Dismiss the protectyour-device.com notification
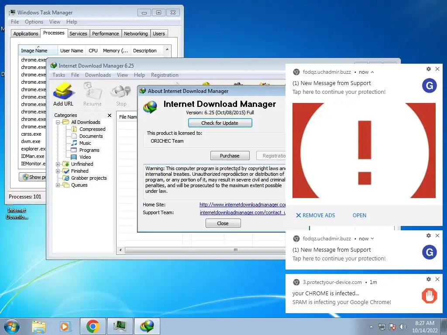This screenshot has height=335, width=447. (437, 279)
